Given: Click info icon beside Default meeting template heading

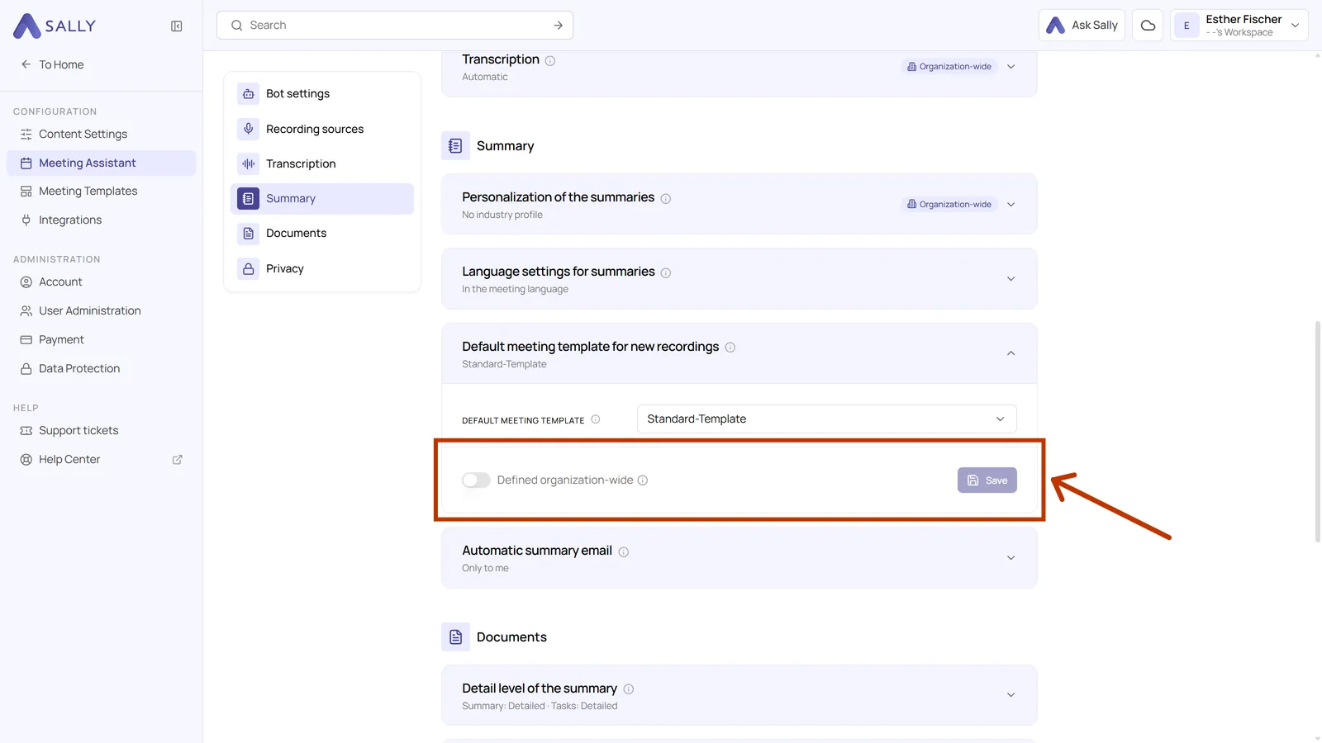Looking at the screenshot, I should [x=730, y=348].
